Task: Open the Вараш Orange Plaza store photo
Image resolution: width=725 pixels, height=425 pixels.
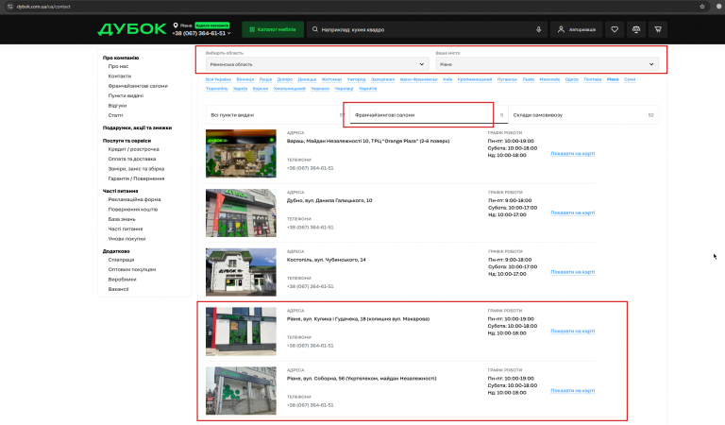Action: tap(241, 154)
